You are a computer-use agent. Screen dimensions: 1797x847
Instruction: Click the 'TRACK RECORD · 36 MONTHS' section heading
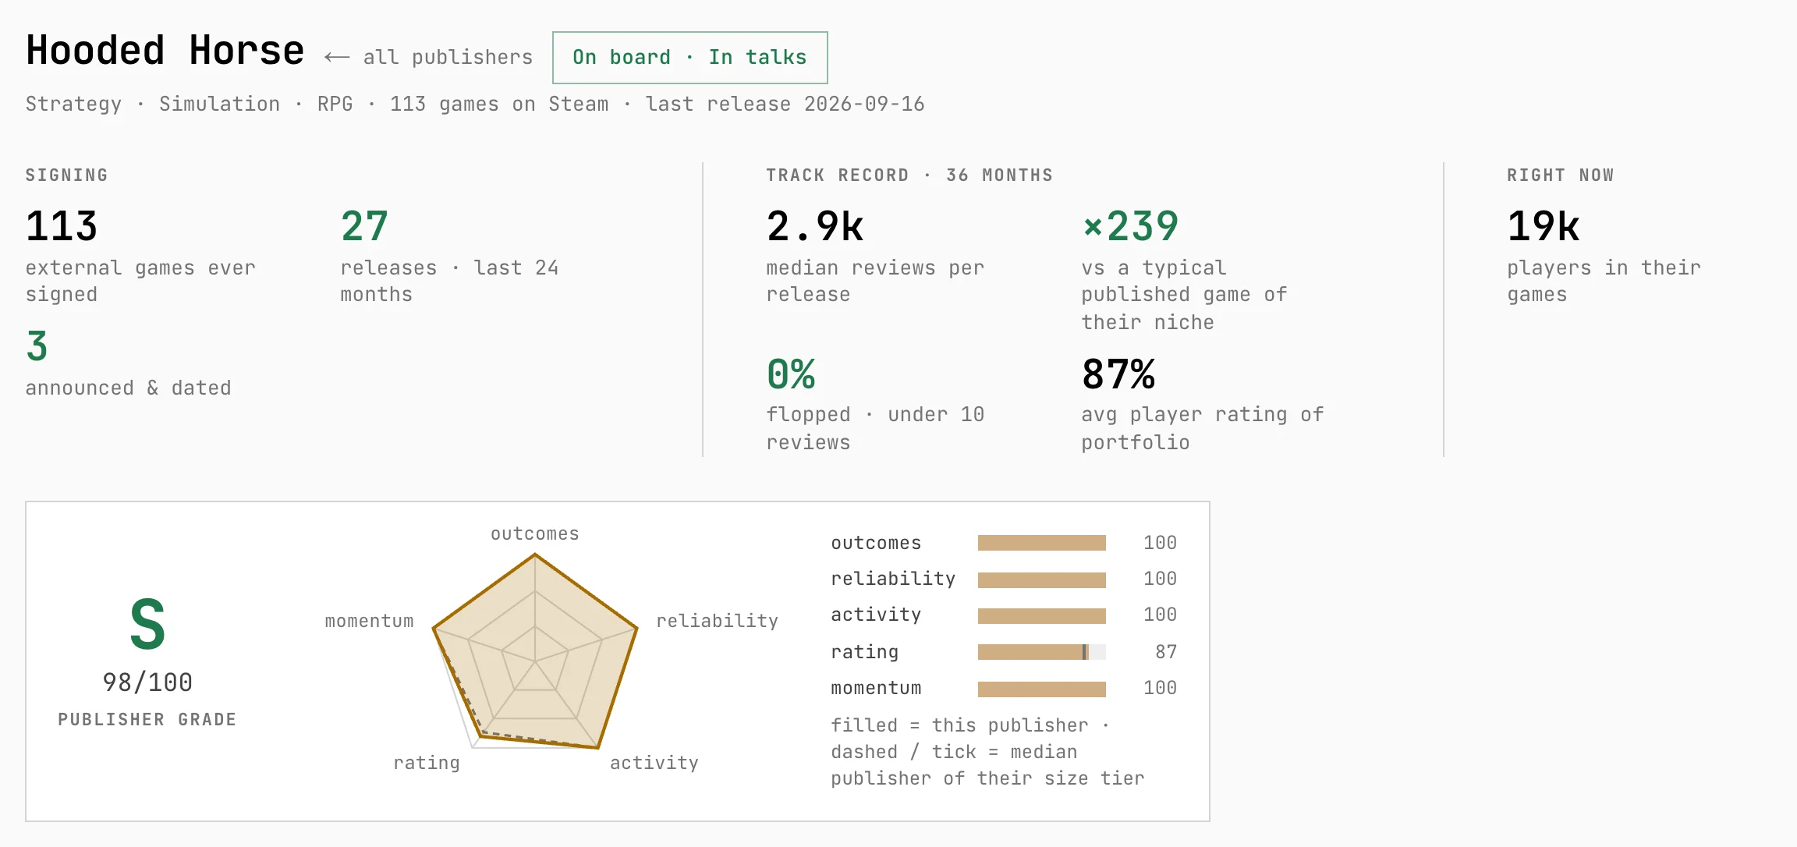tap(909, 175)
